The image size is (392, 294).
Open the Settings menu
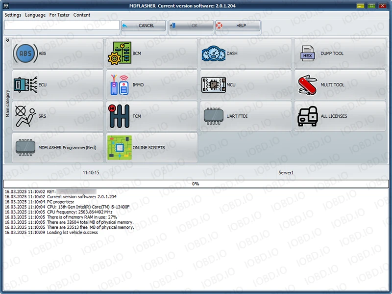13,15
